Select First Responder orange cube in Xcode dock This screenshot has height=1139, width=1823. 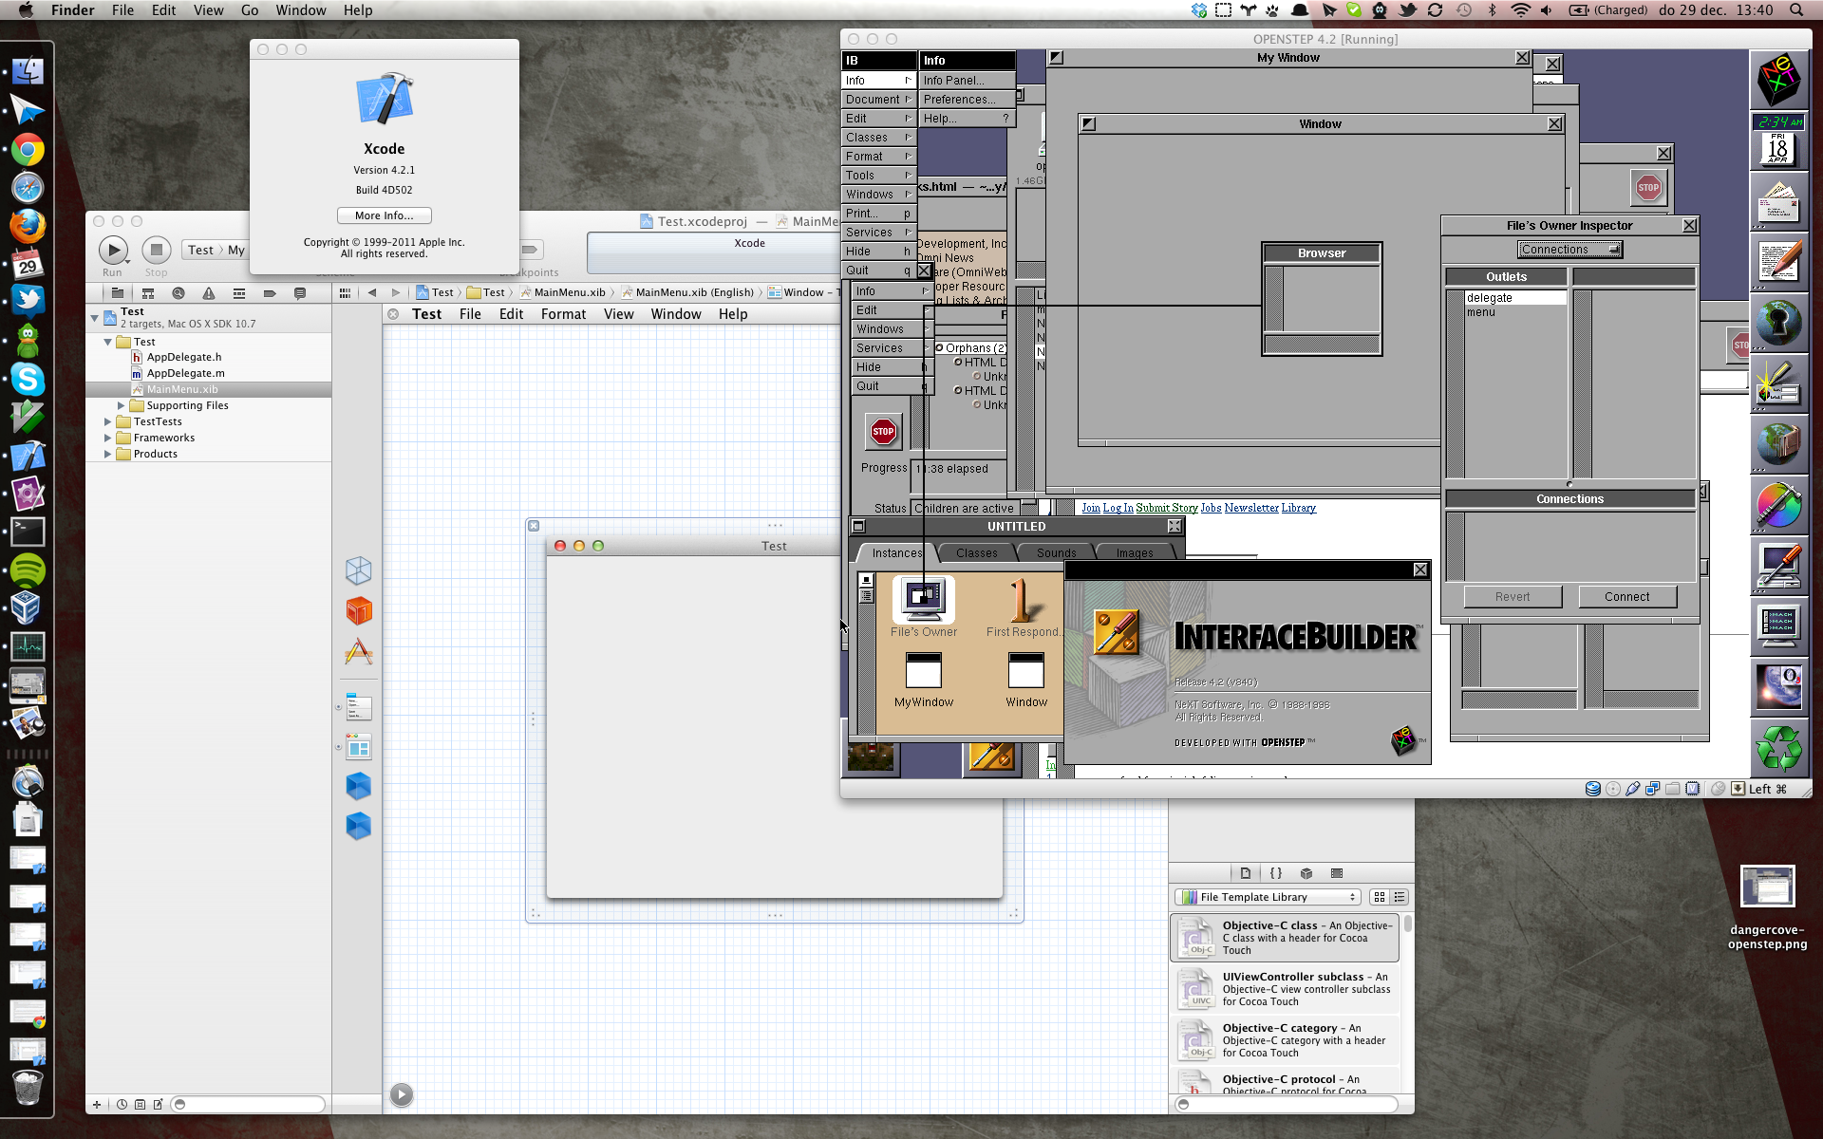click(359, 610)
